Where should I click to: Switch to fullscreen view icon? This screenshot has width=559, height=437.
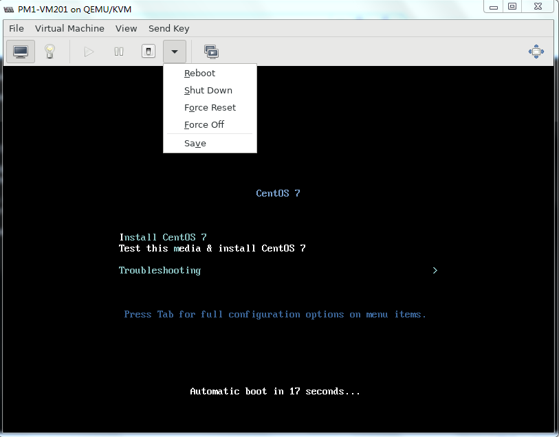536,52
